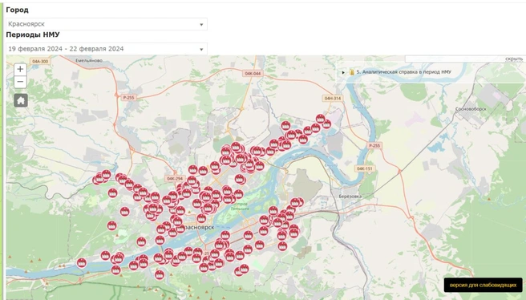Click the folder icon of Аналитическая справка layer

(x=351, y=72)
